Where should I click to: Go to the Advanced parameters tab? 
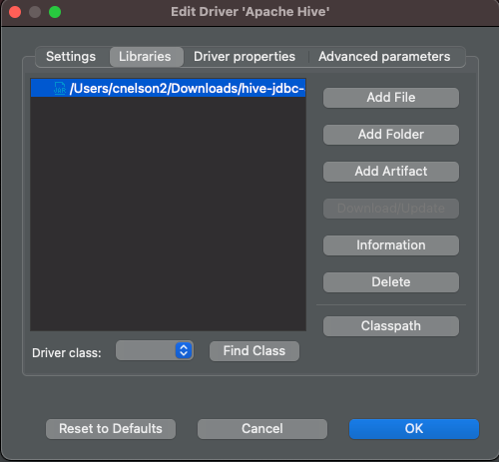click(384, 57)
